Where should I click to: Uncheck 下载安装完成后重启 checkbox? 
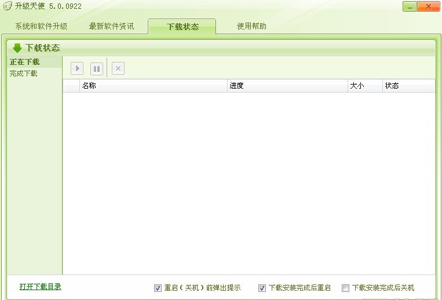262,288
